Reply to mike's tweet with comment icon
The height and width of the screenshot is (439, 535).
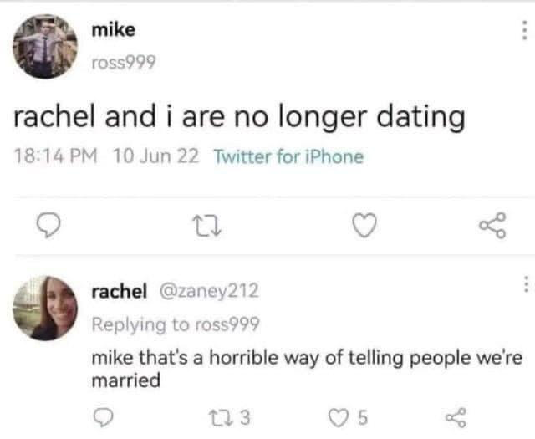click(x=52, y=224)
